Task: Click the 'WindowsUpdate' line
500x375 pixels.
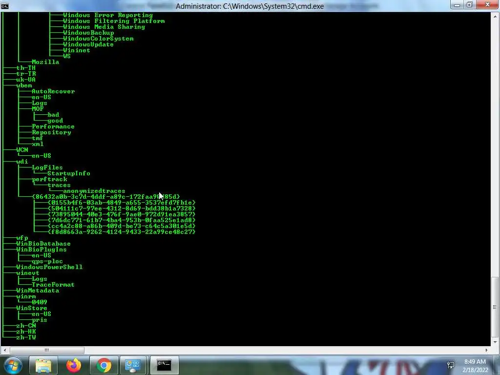Action: pyautogui.click(x=88, y=44)
